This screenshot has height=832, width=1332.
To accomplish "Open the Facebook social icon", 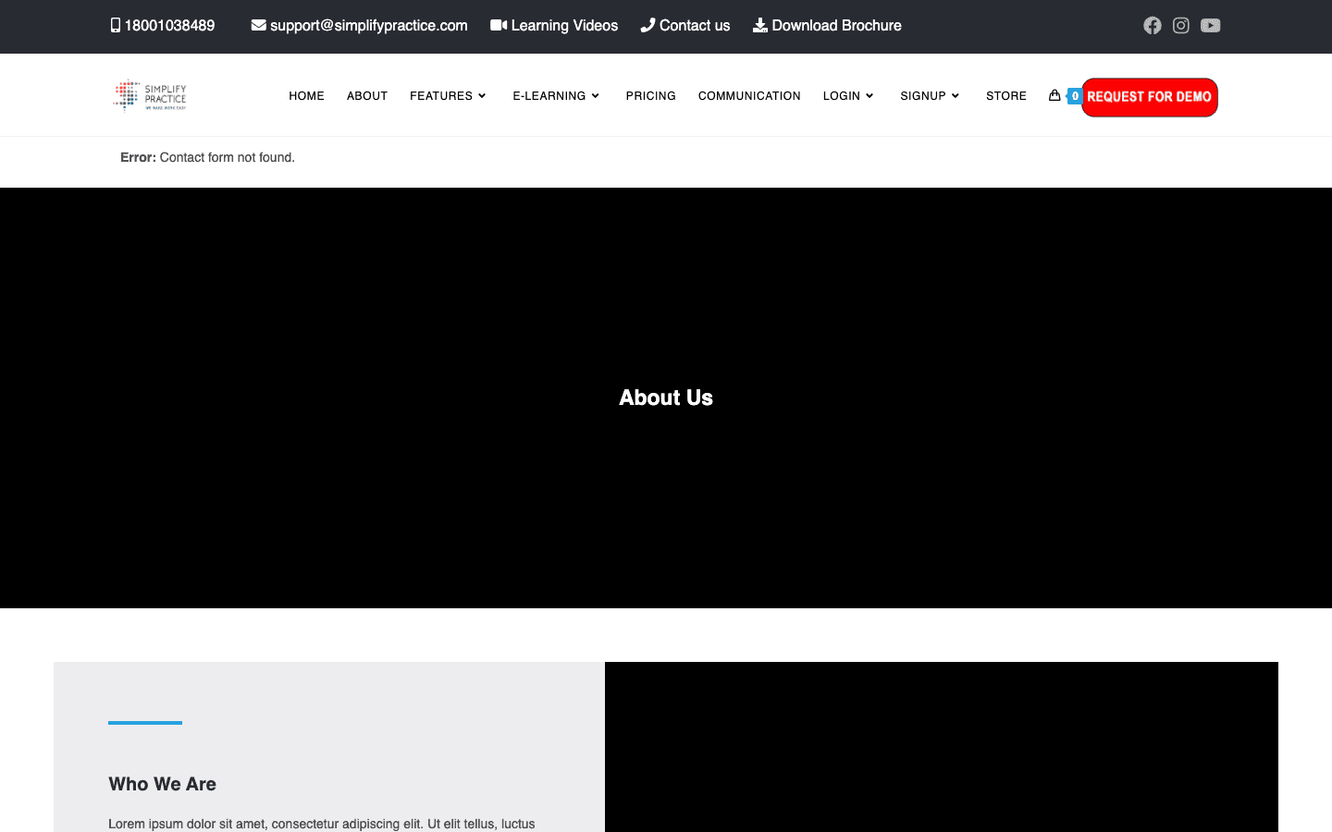I will click(x=1152, y=26).
